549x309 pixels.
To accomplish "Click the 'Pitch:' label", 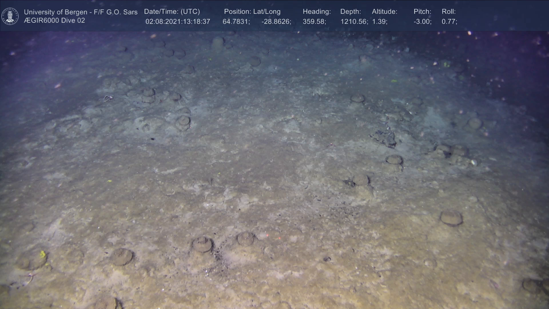I will click(422, 12).
